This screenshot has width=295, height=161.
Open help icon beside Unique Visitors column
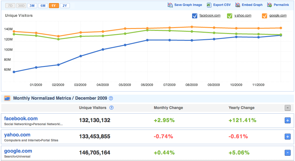point(112,108)
